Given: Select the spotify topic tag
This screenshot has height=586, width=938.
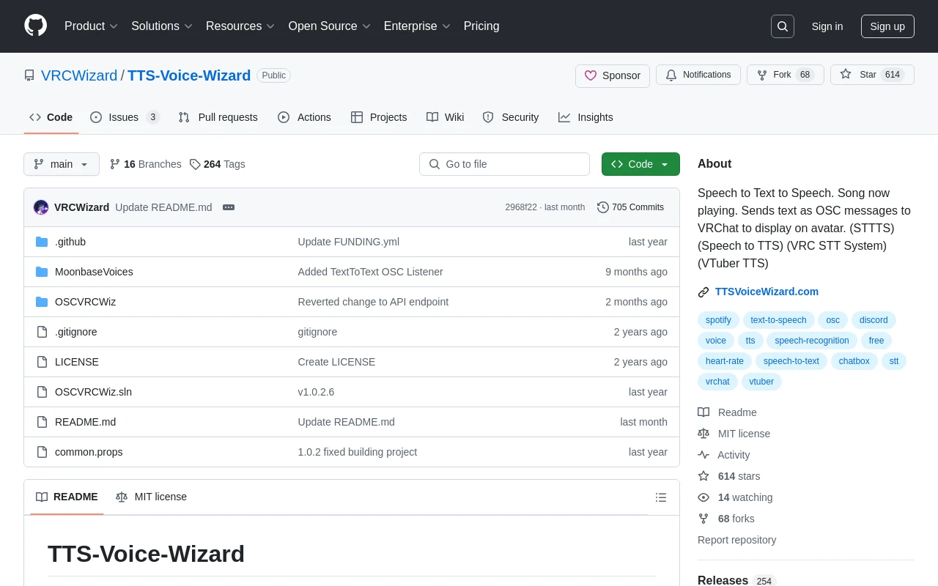Looking at the screenshot, I should point(718,320).
